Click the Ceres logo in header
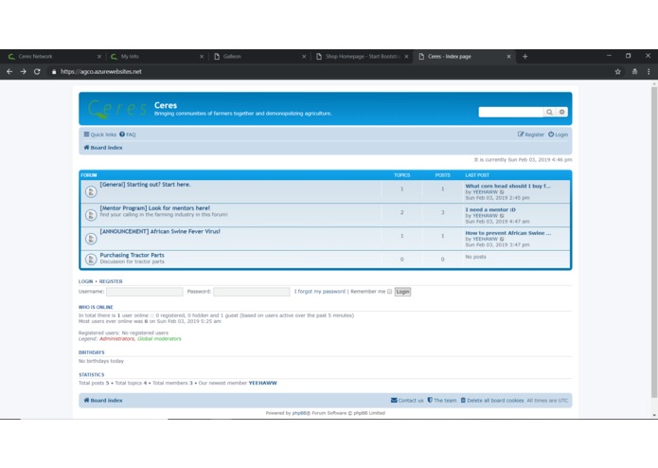The width and height of the screenshot is (658, 468). pyautogui.click(x=117, y=109)
